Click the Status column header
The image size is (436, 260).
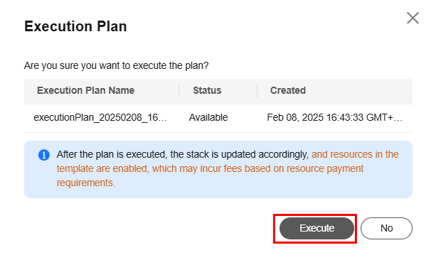click(207, 90)
